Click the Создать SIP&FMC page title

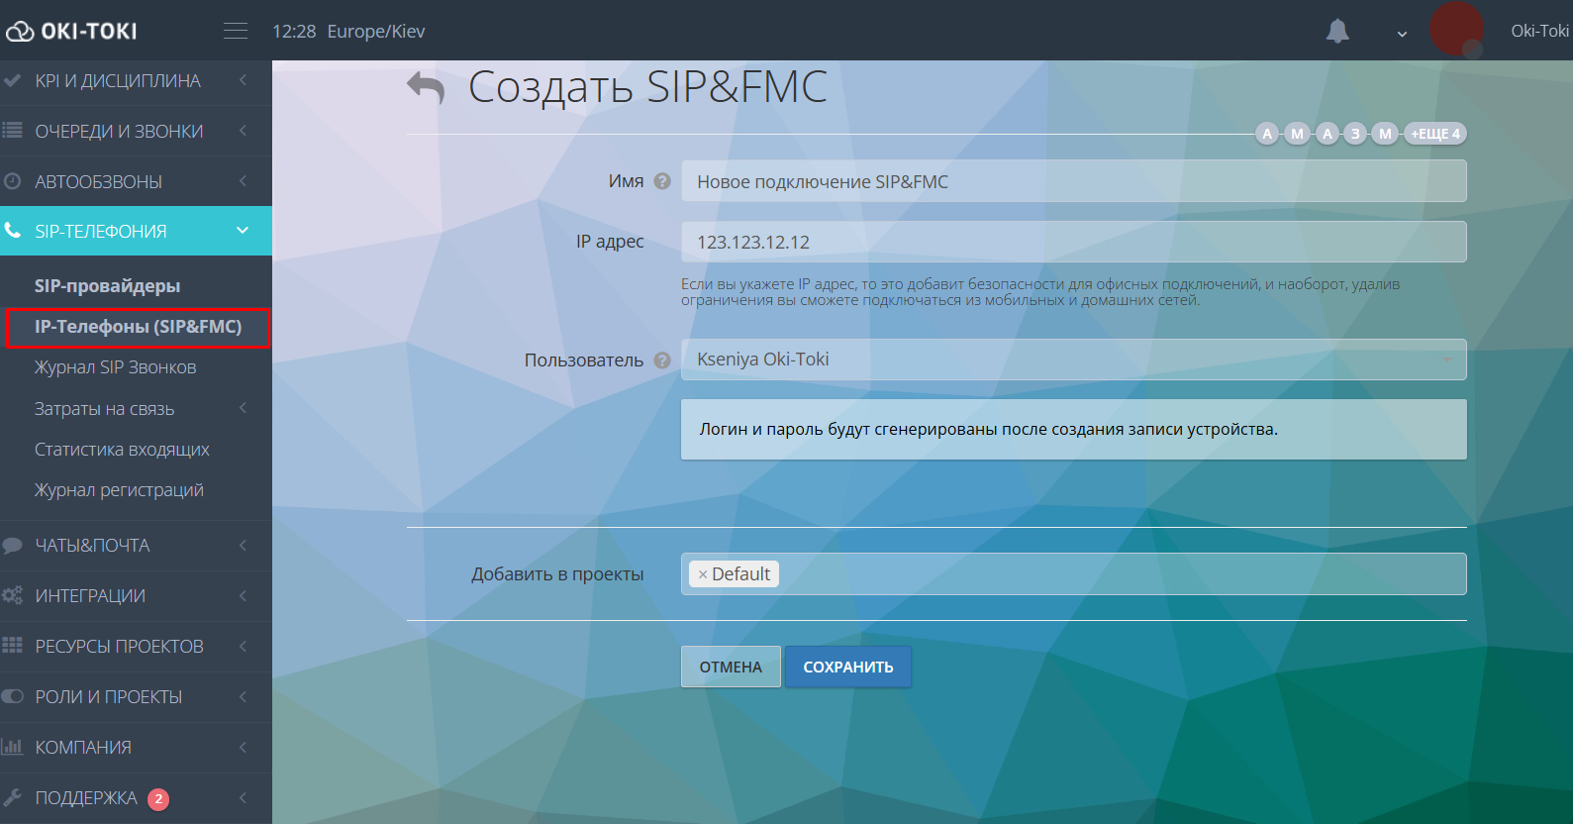647,86
